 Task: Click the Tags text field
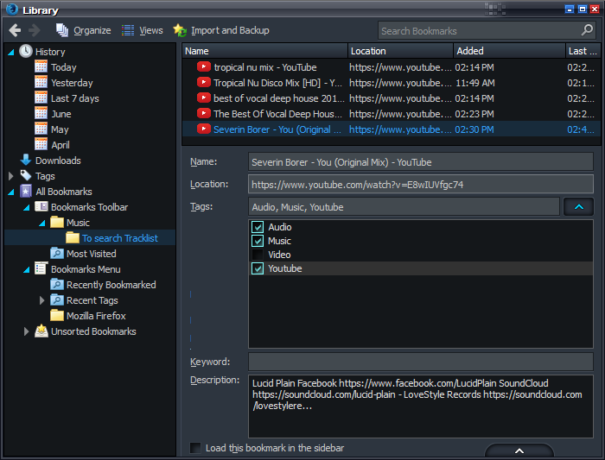(x=404, y=206)
